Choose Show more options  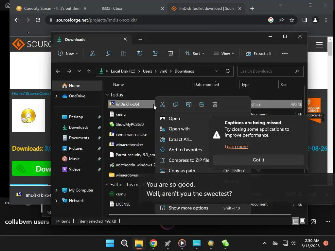pos(203,208)
